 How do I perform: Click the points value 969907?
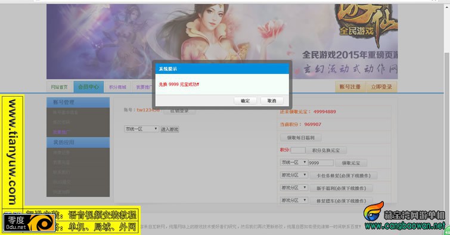click(x=312, y=125)
